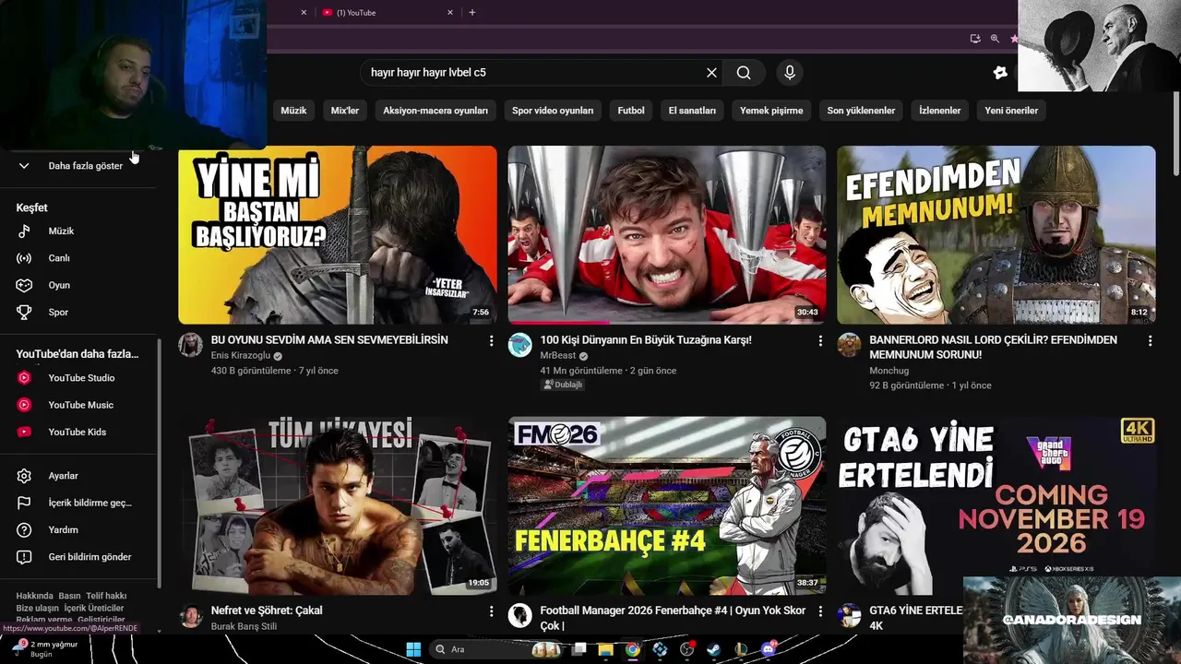Click the Enis Kirazoglu channel avatar
The height and width of the screenshot is (664, 1181).
point(191,345)
